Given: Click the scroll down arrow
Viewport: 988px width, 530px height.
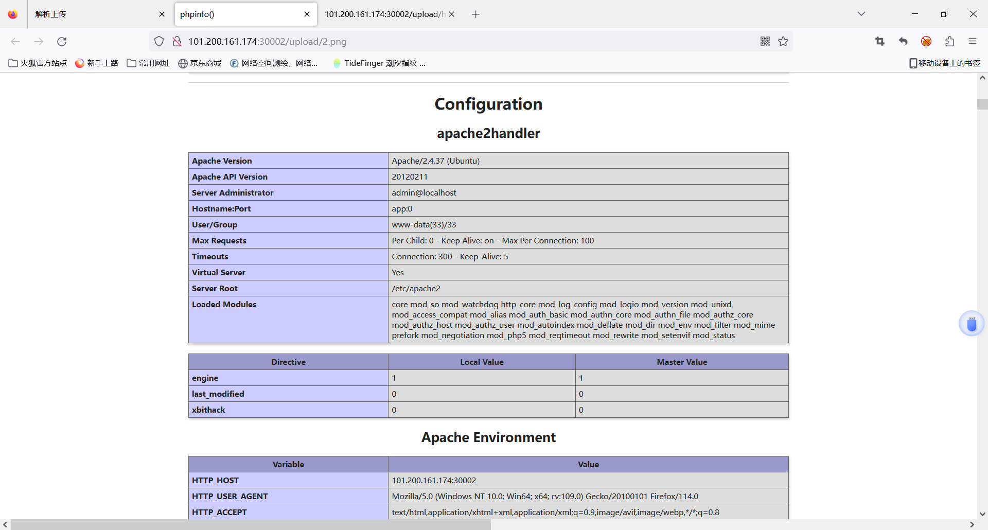Looking at the screenshot, I should pyautogui.click(x=982, y=514).
